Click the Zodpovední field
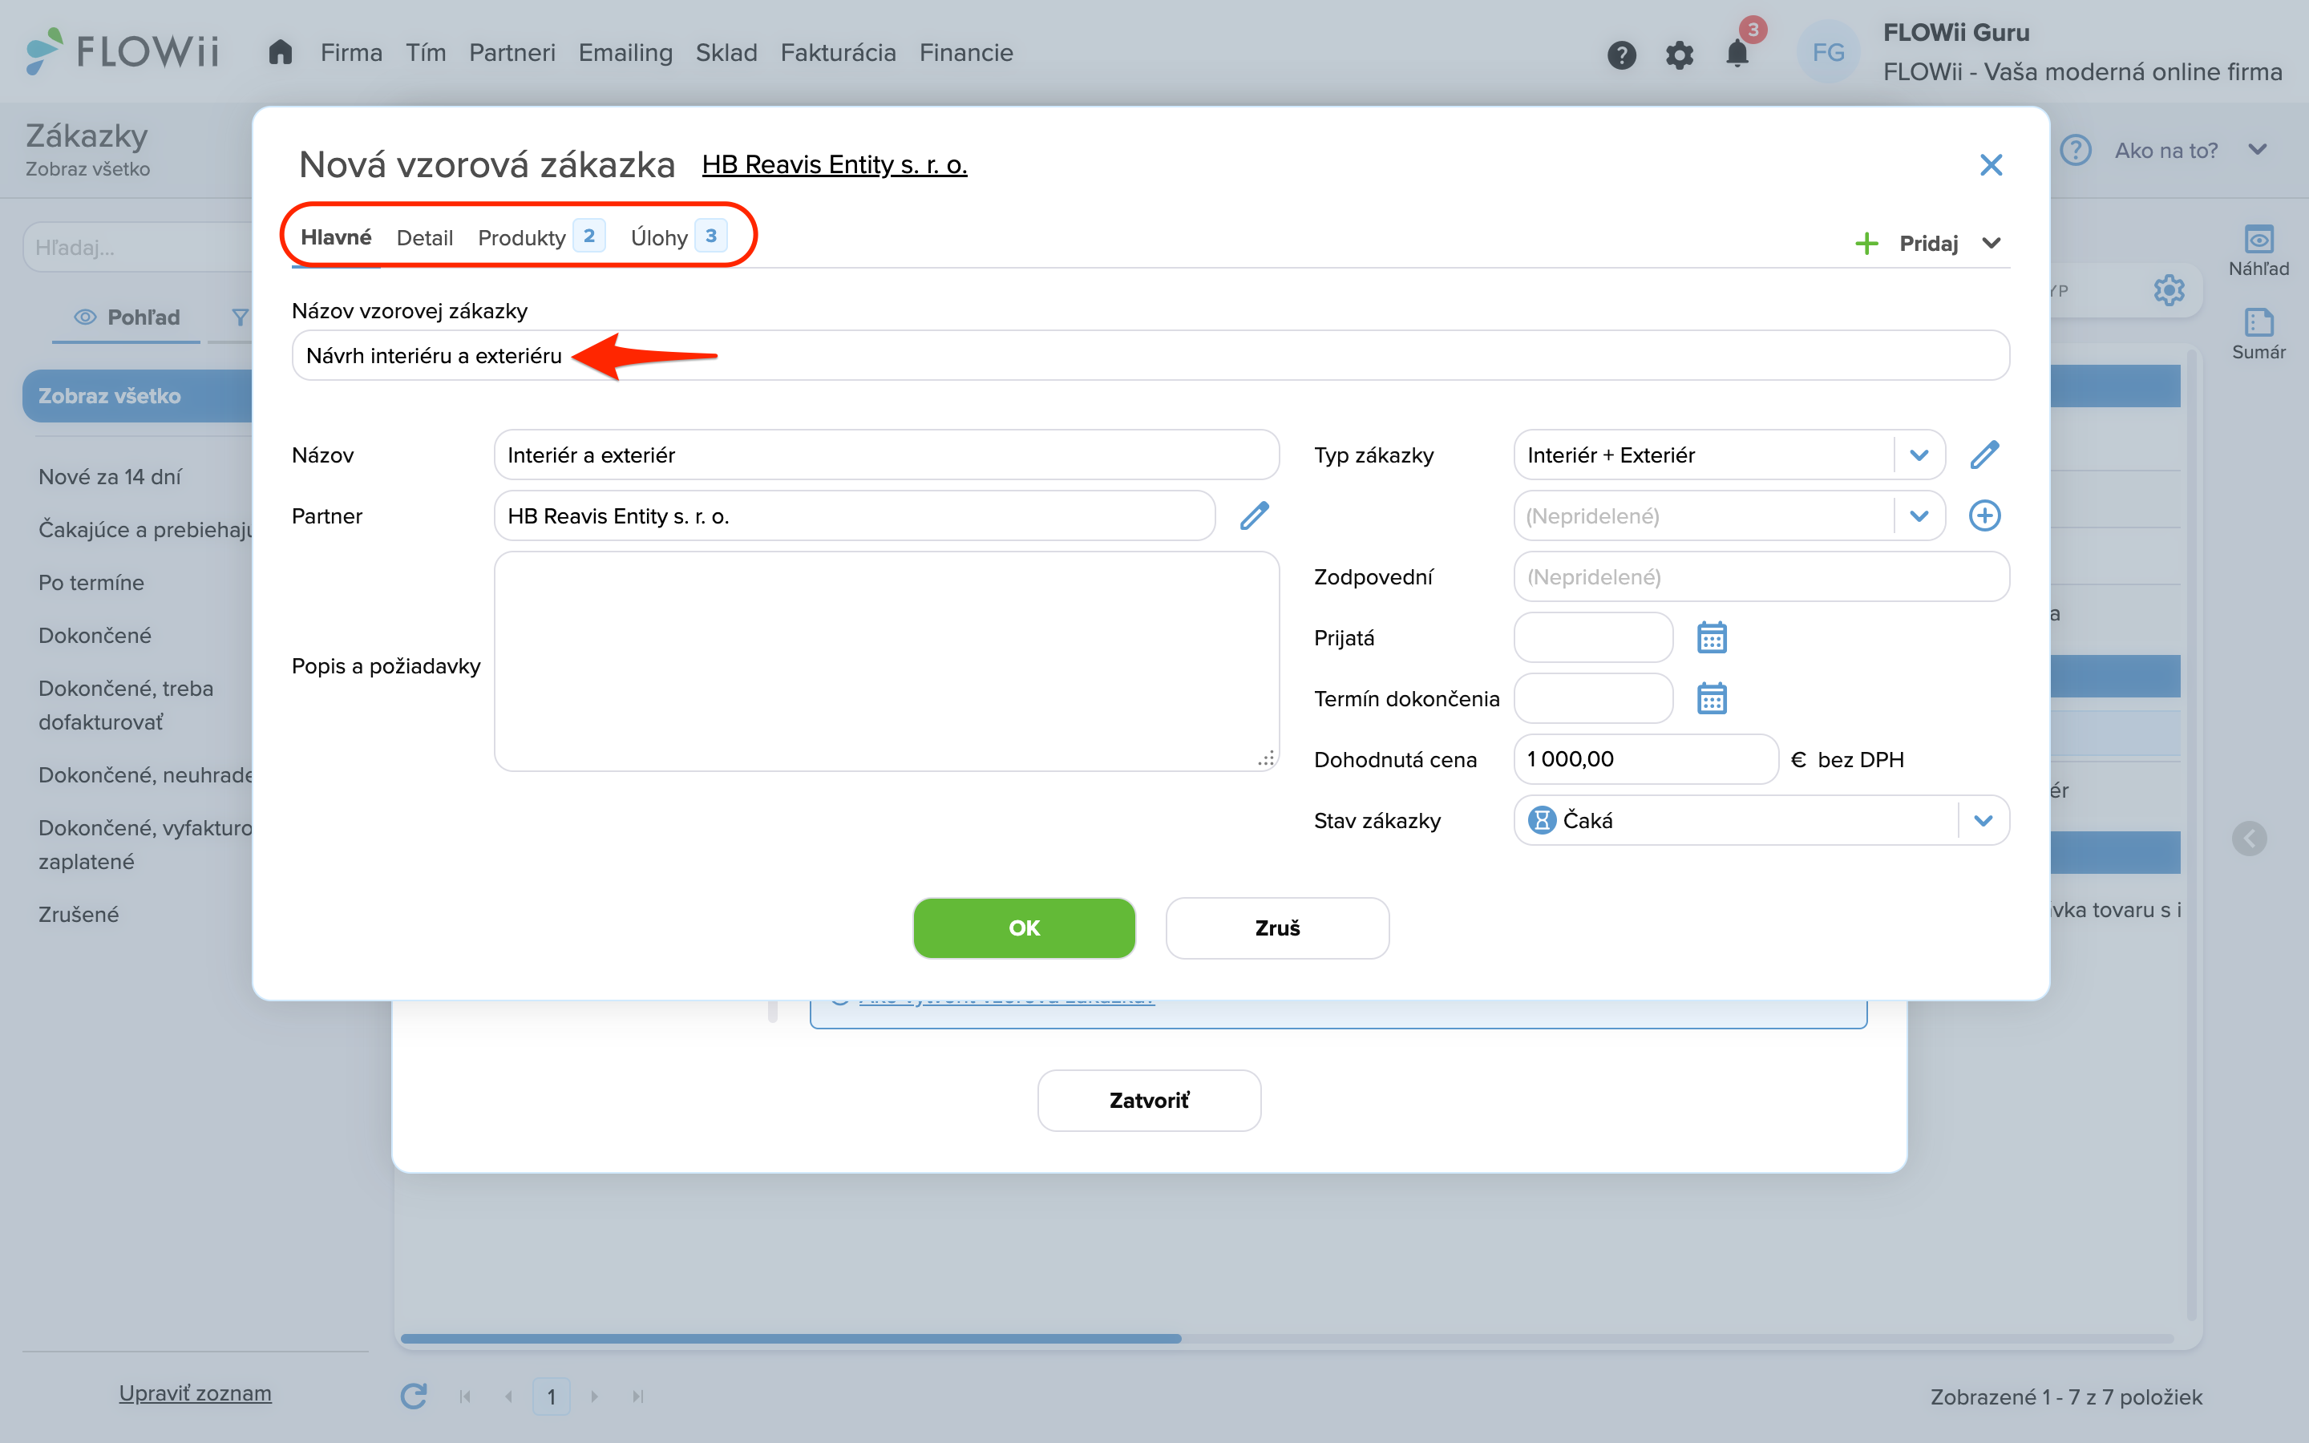Screen dimensions: 2309x1443 click(1761, 576)
